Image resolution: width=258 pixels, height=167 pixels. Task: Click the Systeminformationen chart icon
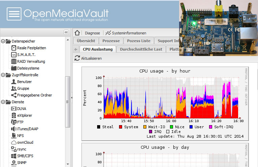[108, 33]
